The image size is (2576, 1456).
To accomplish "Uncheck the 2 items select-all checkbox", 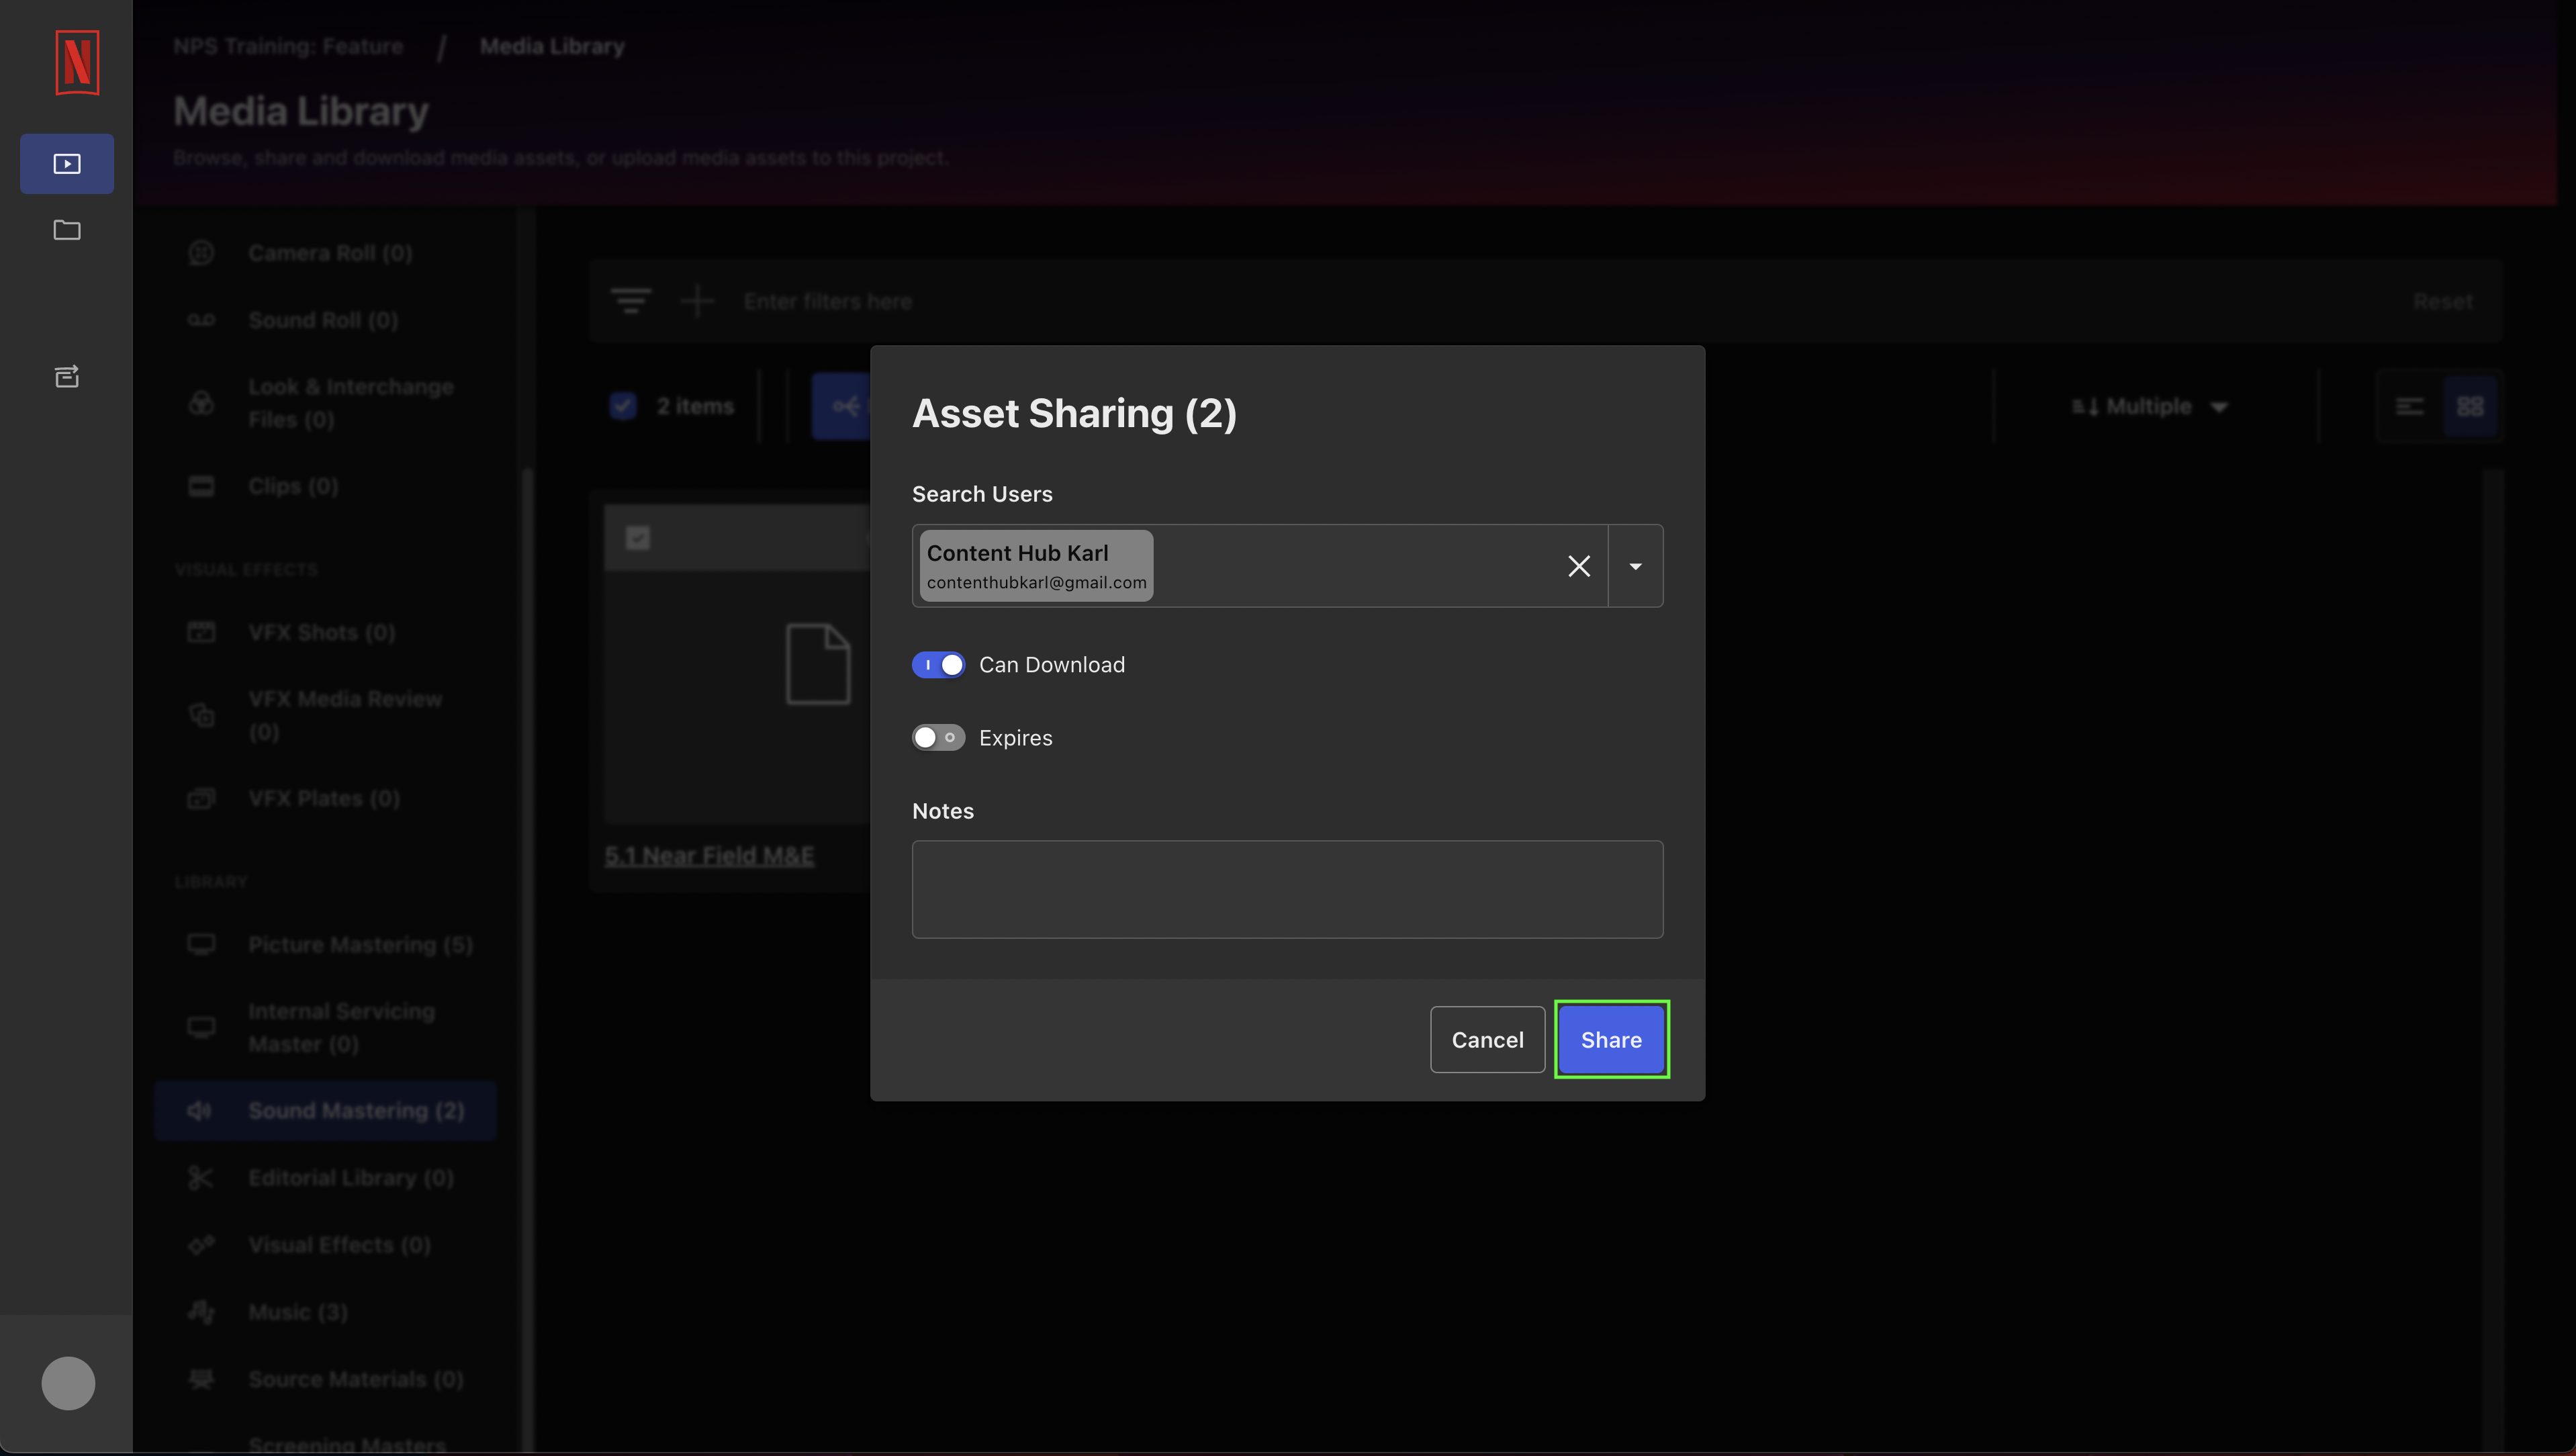I will [623, 406].
